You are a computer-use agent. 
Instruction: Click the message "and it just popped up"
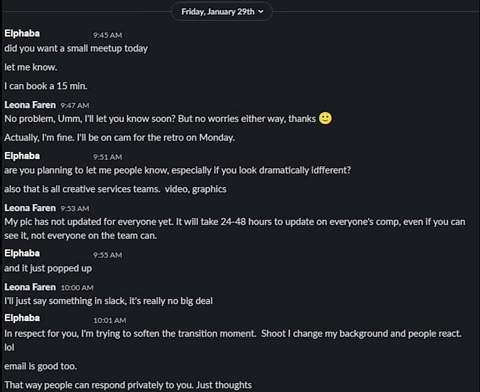pos(48,268)
